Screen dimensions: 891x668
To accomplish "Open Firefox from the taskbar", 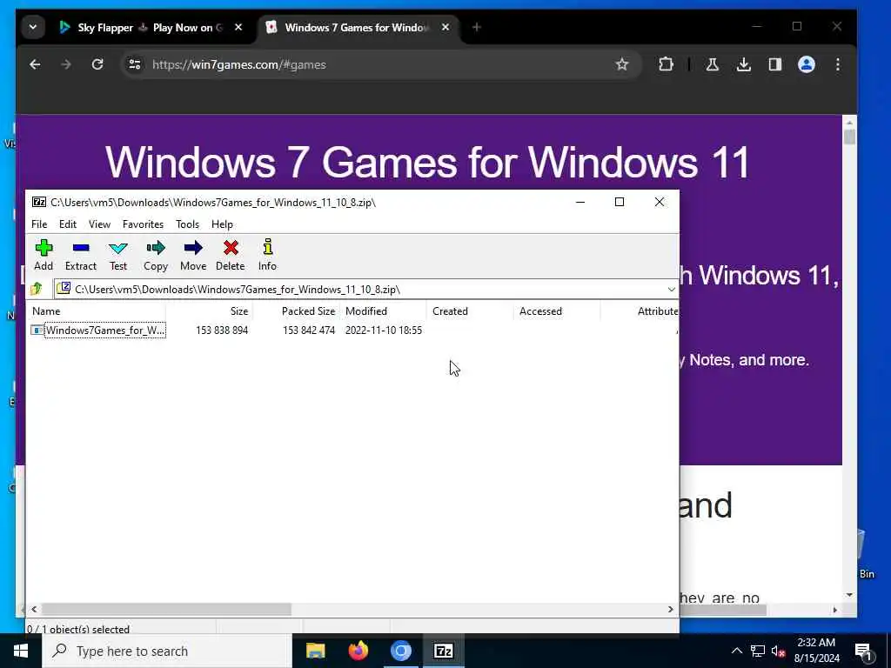I will (x=358, y=651).
